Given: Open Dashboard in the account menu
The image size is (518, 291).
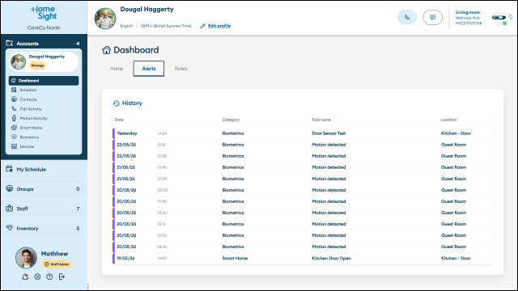Looking at the screenshot, I should [x=44, y=81].
